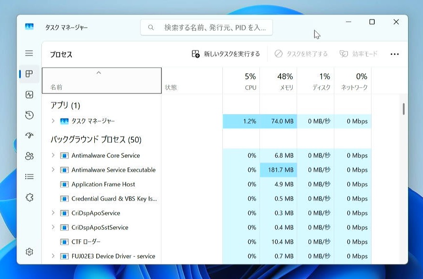Screen dimensions: 423x279
Task: Click the Antimalware Core Service process icon
Action: point(64,156)
